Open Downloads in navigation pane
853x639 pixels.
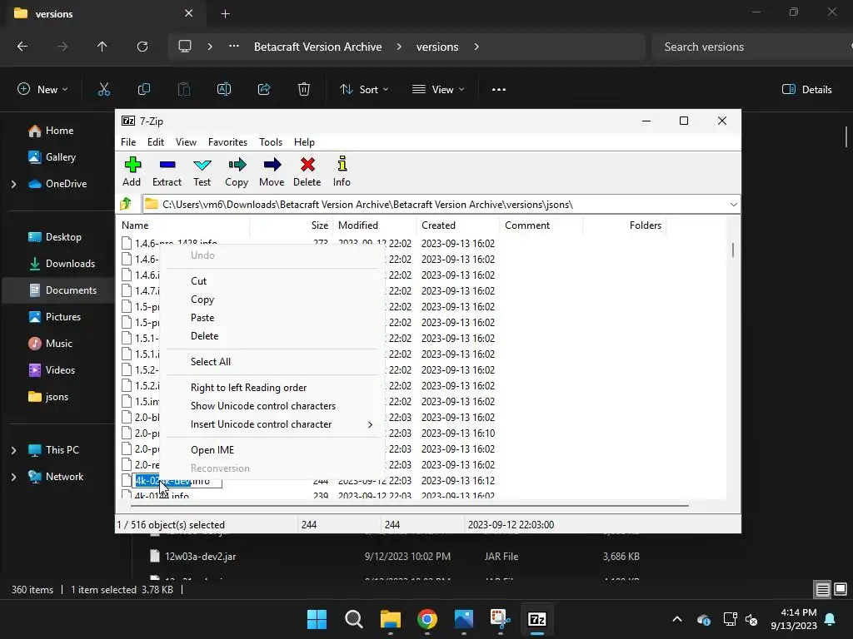click(70, 264)
